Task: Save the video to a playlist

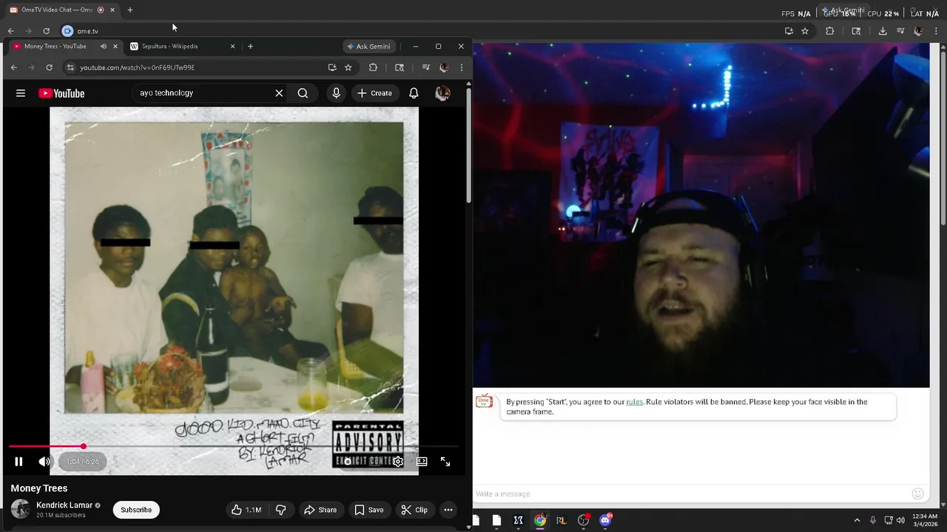Action: (x=368, y=510)
